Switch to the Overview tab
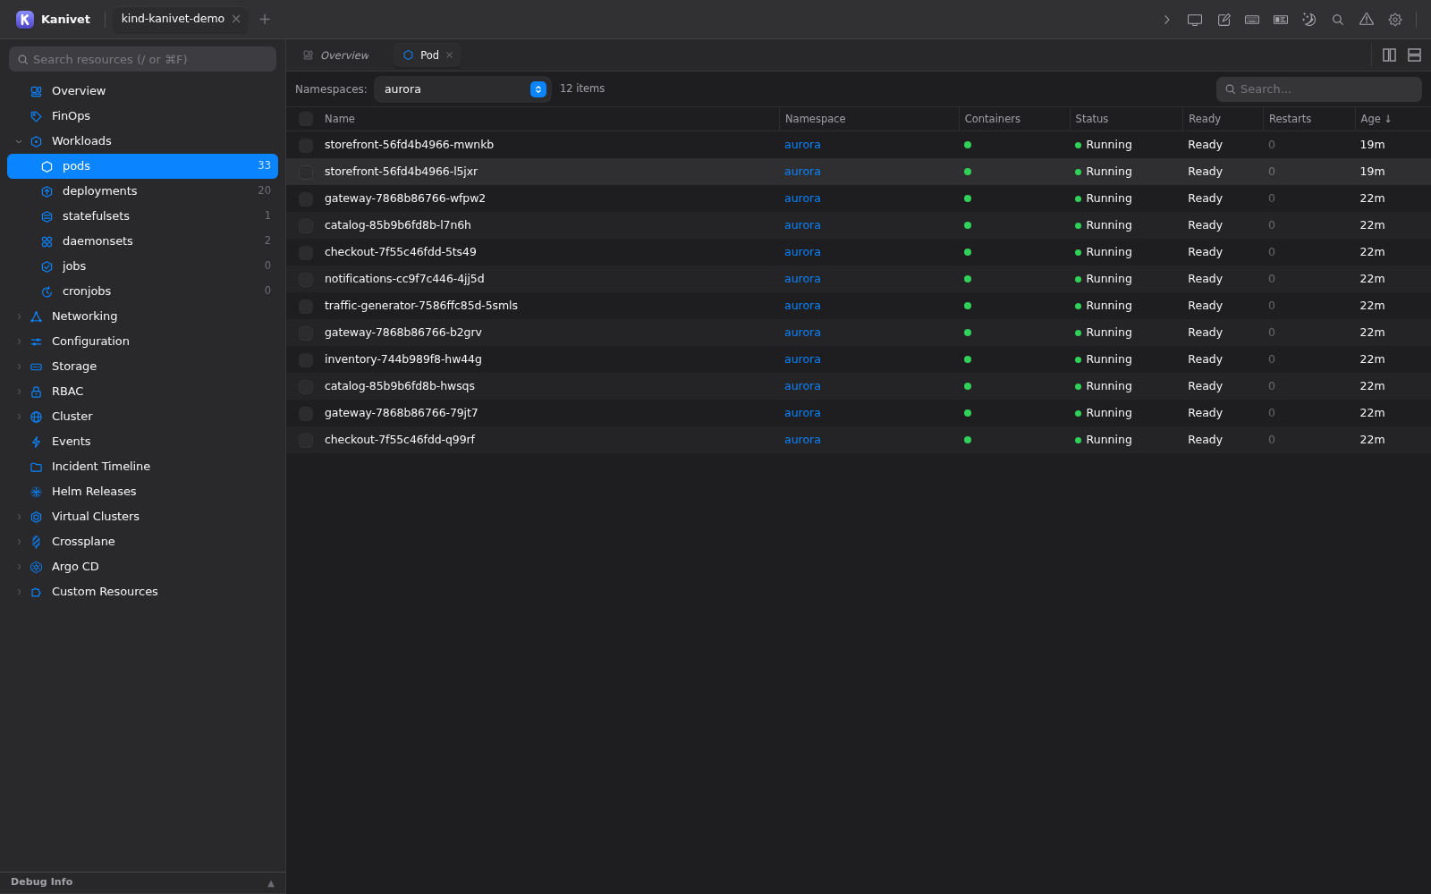1431x894 pixels. 336,55
